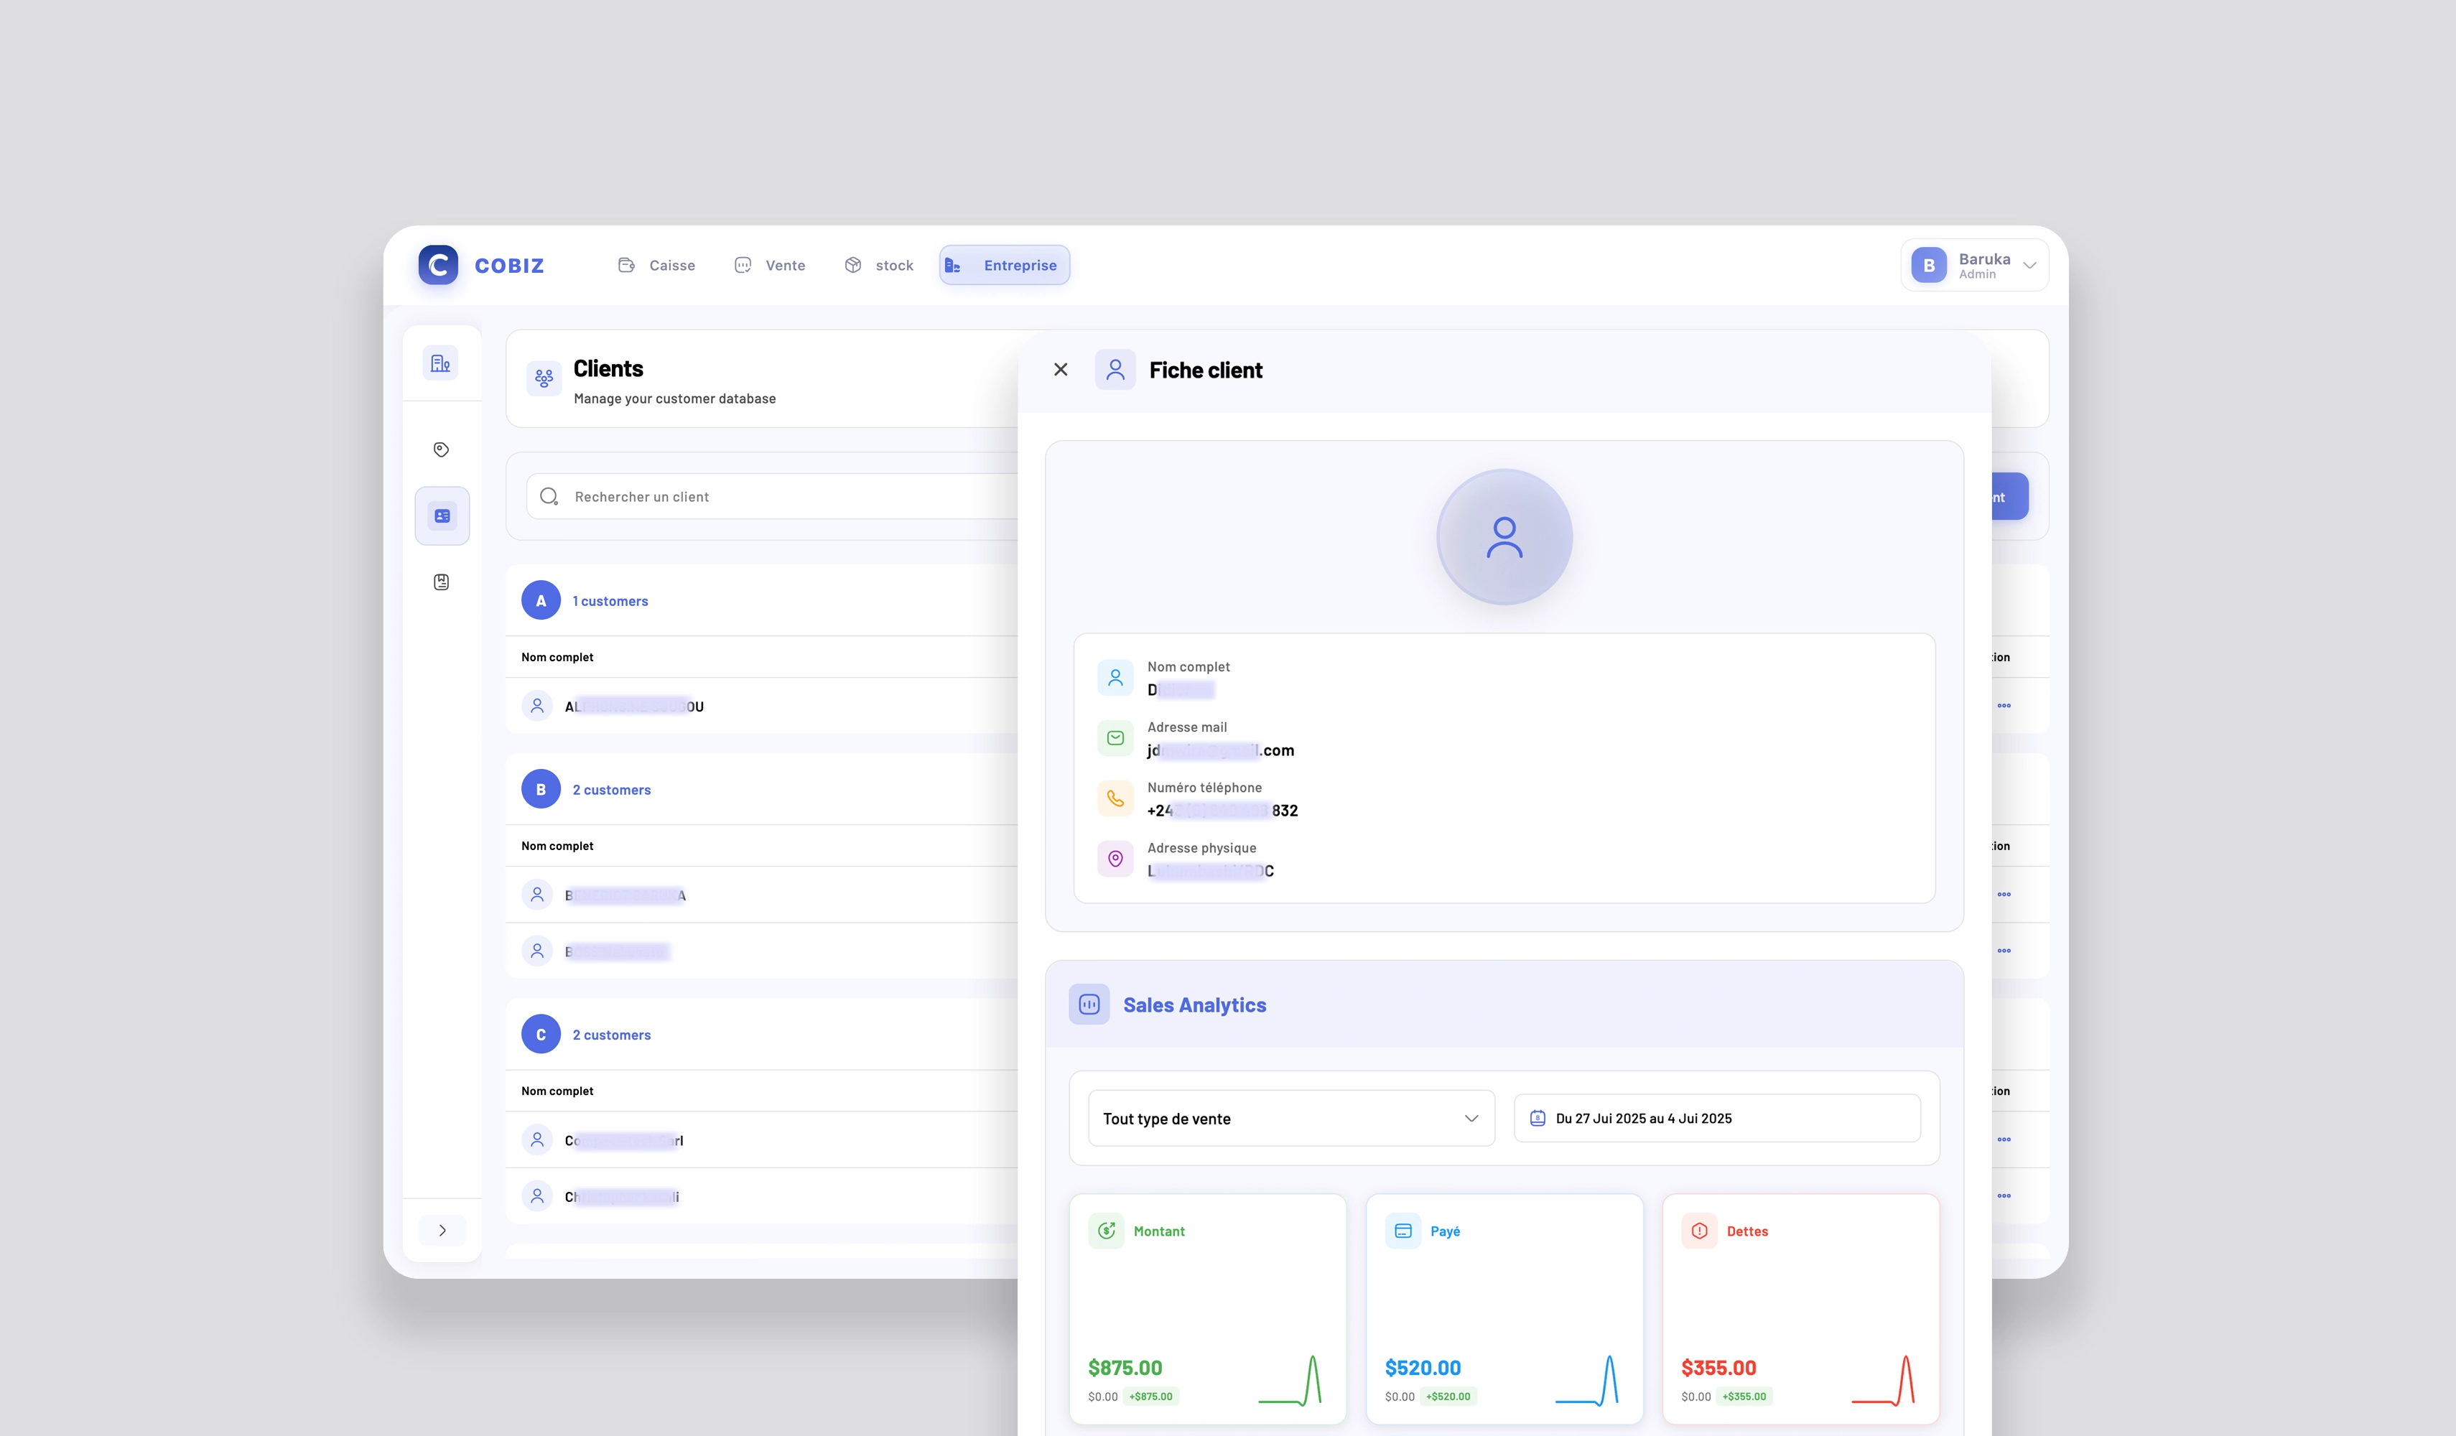Click the Baruka avatar letter B
Screen dimensions: 2456x1436
1929,265
